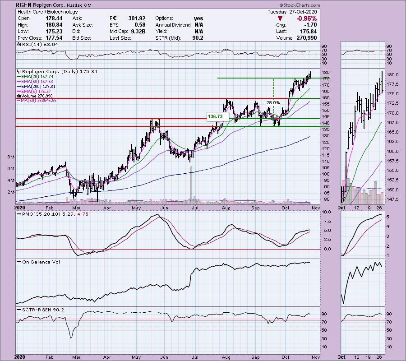
Task: Click the Prev Close value 177.54
Action: click(54, 38)
